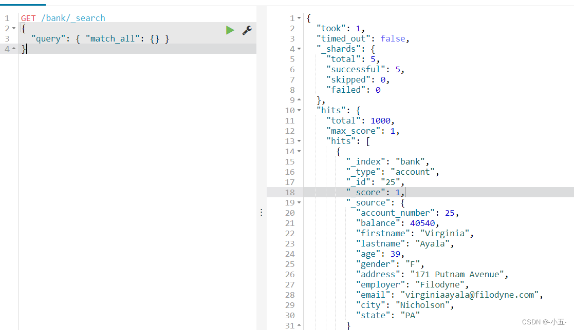Collapse the first hit object at line 14

coord(300,151)
